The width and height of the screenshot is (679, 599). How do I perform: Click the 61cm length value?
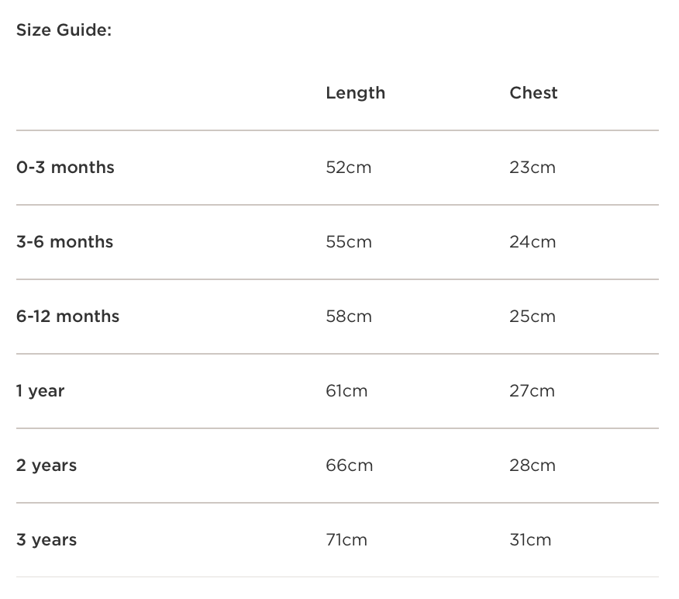click(x=346, y=391)
